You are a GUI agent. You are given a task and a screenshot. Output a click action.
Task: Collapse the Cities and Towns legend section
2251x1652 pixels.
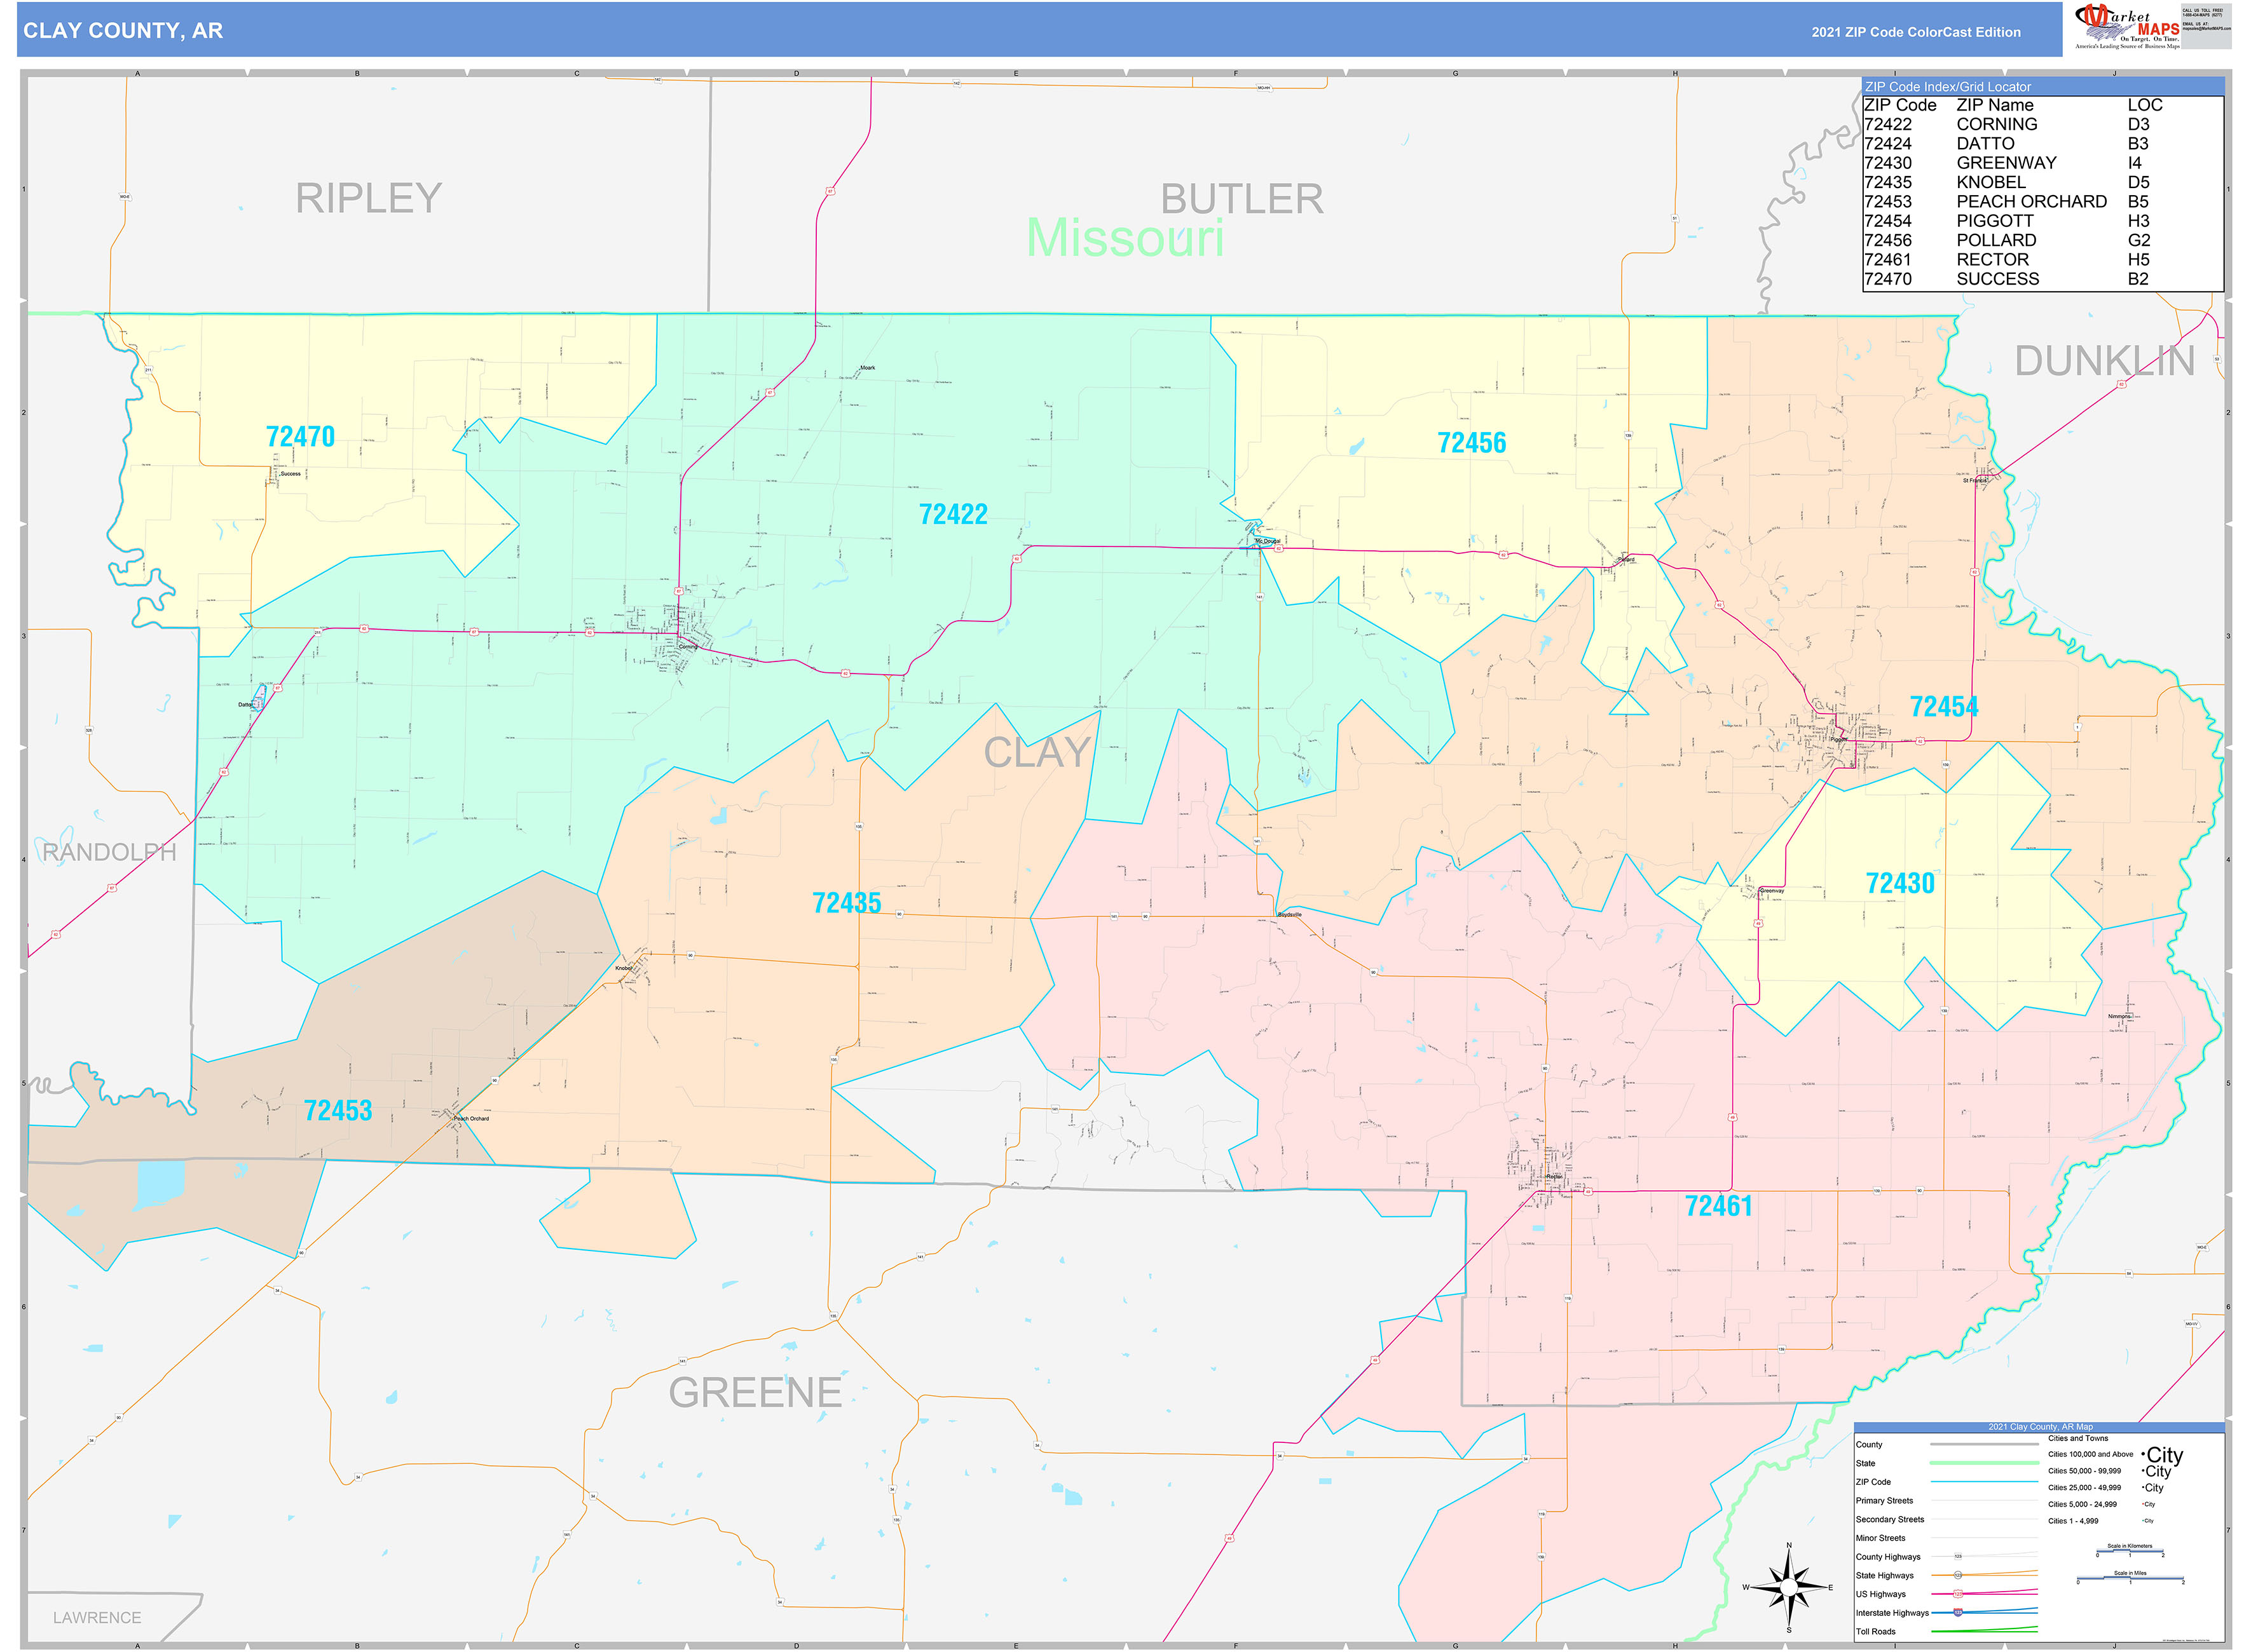[2079, 1438]
